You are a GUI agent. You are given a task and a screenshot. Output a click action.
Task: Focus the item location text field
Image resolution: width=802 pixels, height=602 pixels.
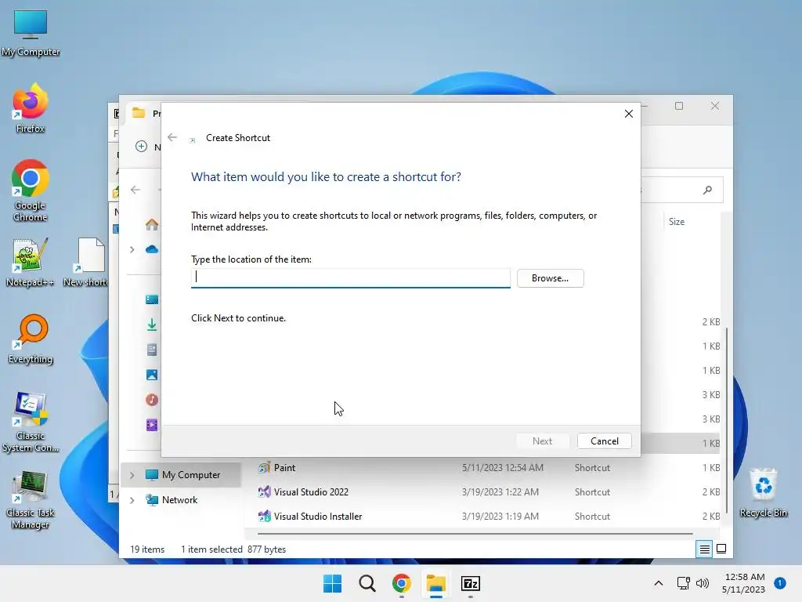(350, 277)
